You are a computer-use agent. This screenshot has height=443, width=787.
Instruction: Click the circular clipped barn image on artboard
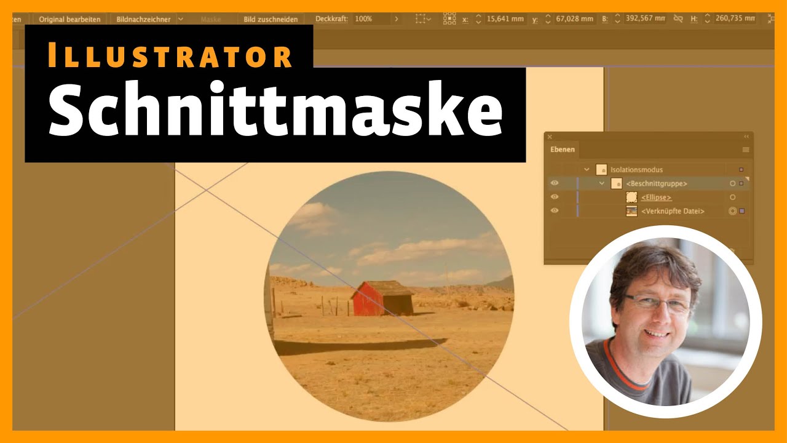click(x=389, y=297)
